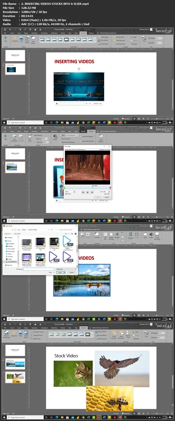
Task: Click the video volume icon in the 00:02:56 slide
Action: point(100,103)
